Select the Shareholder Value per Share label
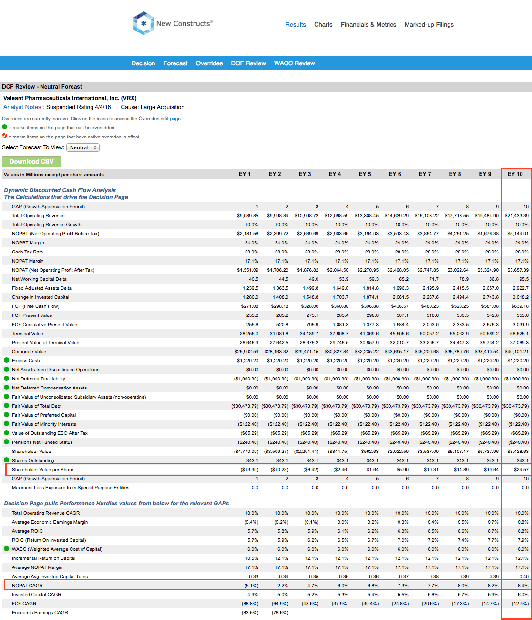532x620 pixels. [42, 470]
